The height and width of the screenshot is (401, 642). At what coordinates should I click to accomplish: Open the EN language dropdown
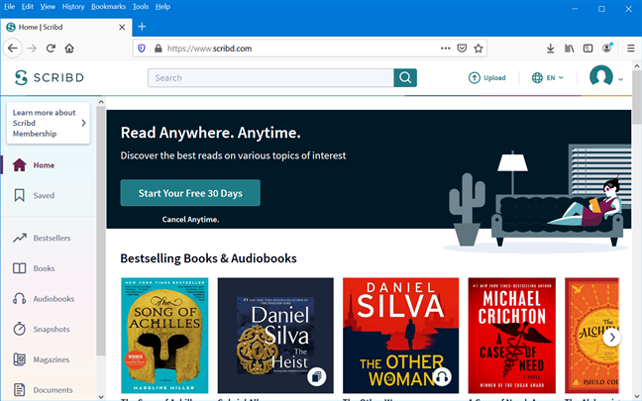[x=548, y=78]
